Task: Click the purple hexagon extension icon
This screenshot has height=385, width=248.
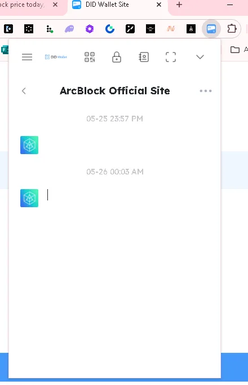Action: pyautogui.click(x=90, y=29)
